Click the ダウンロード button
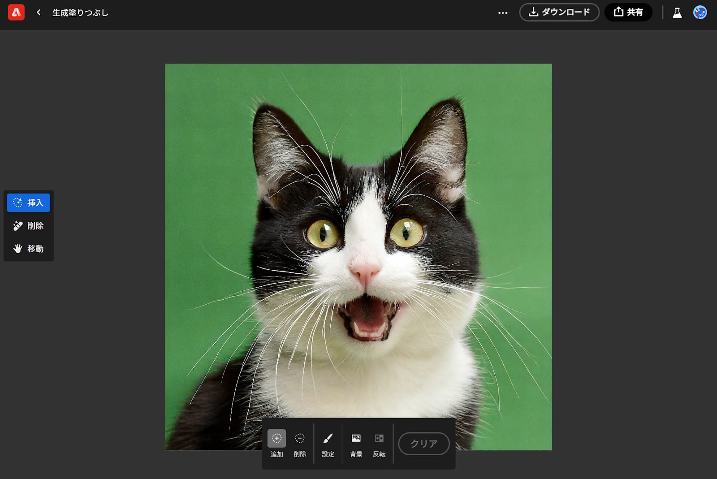The height and width of the screenshot is (479, 717). pos(559,12)
